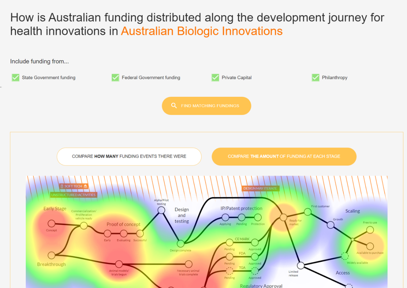Click the Regulatory Approval label
The image size is (407, 288).
[261, 285]
